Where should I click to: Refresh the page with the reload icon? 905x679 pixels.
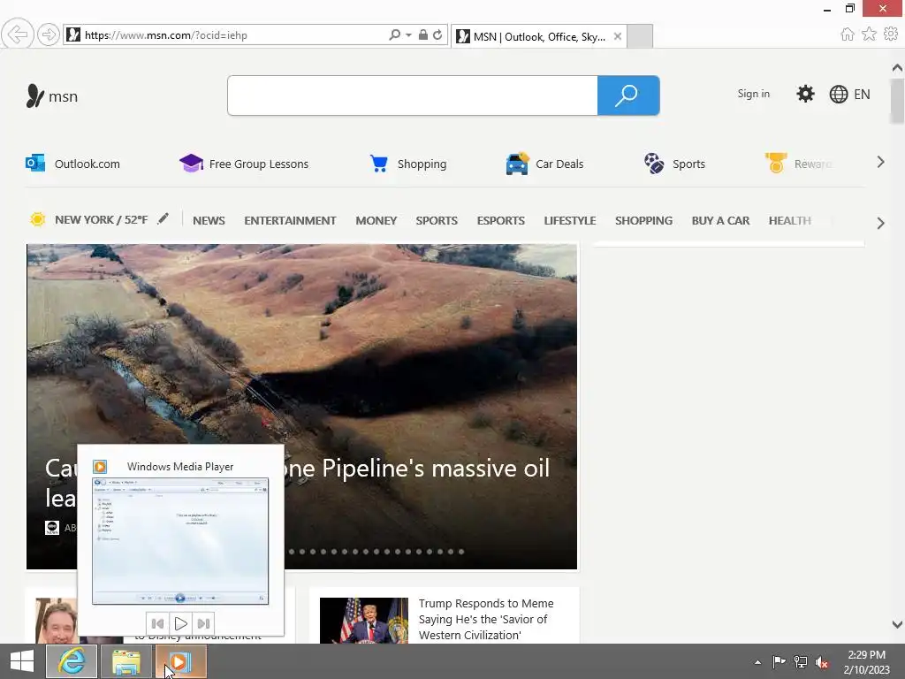(x=437, y=34)
